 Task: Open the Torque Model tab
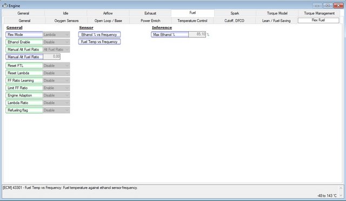point(277,13)
